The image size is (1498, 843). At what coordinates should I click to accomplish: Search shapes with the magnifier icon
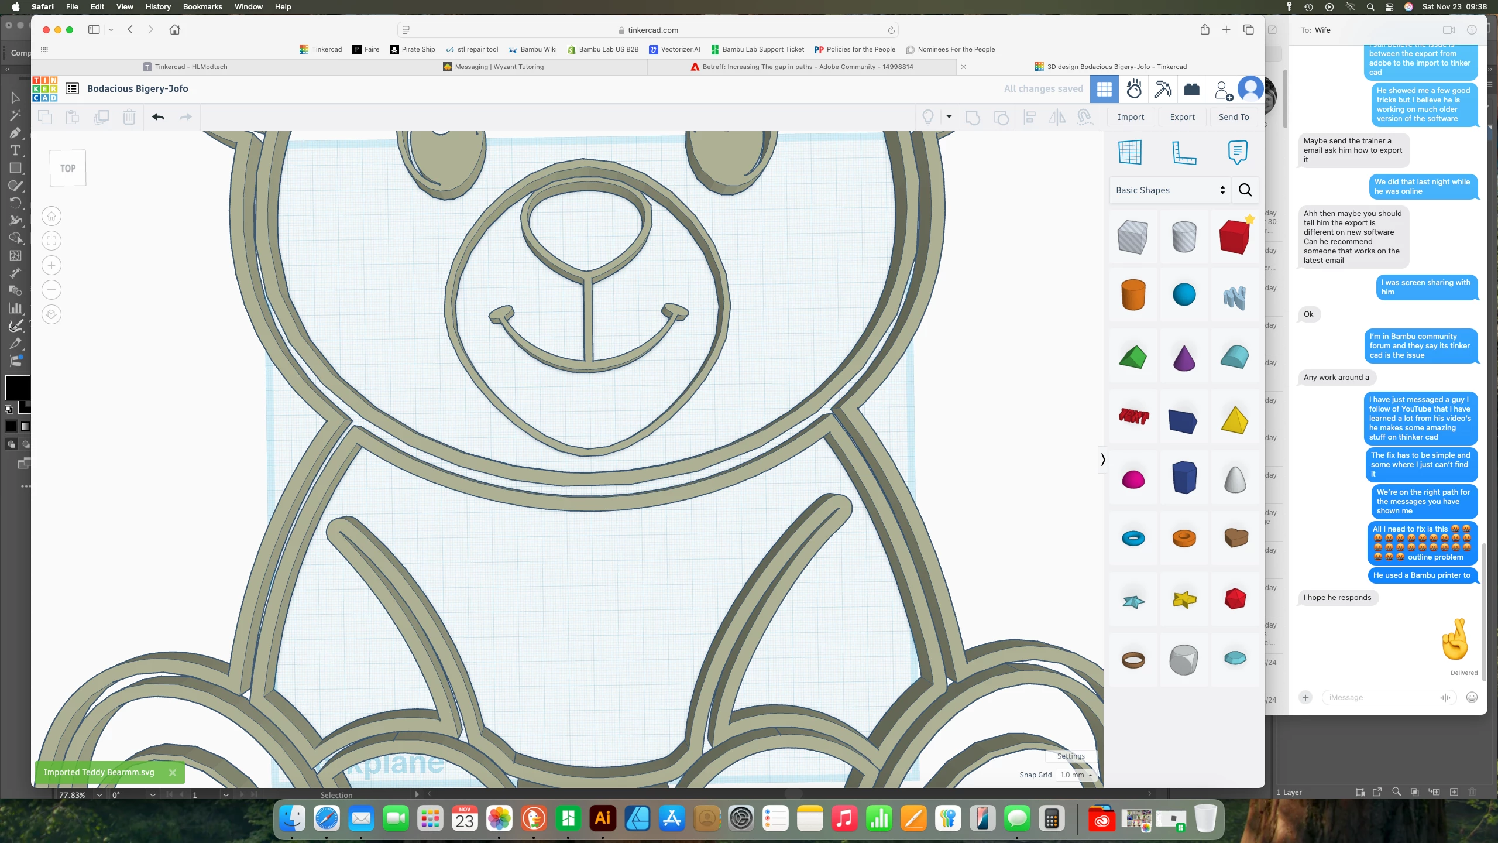pos(1245,190)
